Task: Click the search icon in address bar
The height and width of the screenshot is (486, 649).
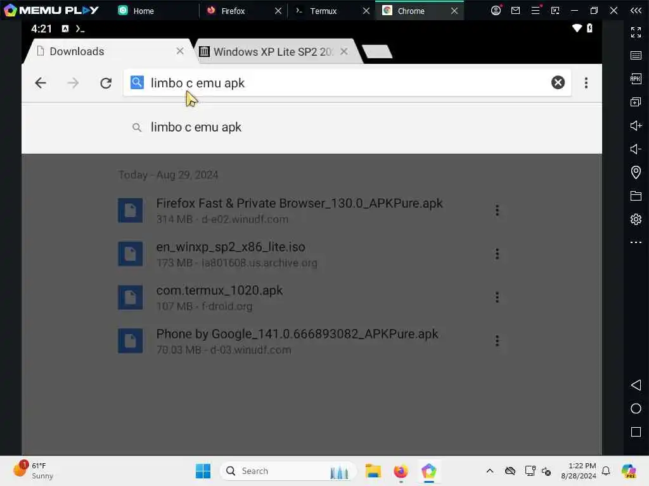Action: 137,83
